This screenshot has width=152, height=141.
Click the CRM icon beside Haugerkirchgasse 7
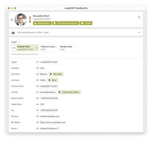(38, 128)
